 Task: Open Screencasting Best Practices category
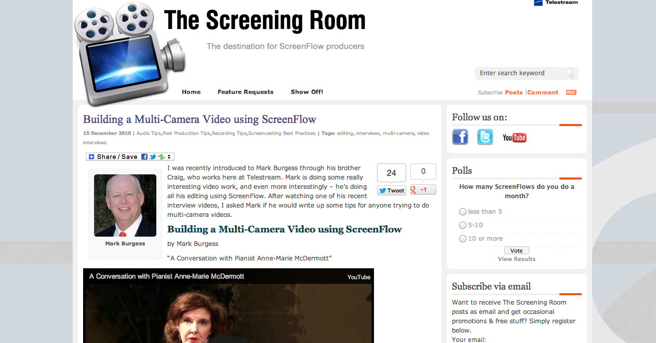(282, 133)
